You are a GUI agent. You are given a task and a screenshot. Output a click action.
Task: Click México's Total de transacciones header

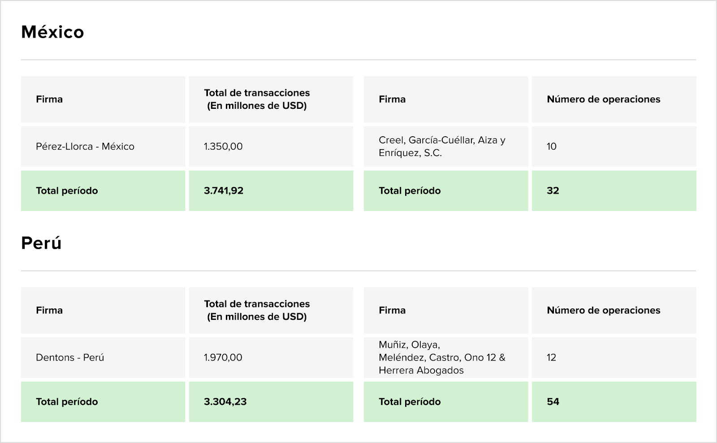(271, 99)
